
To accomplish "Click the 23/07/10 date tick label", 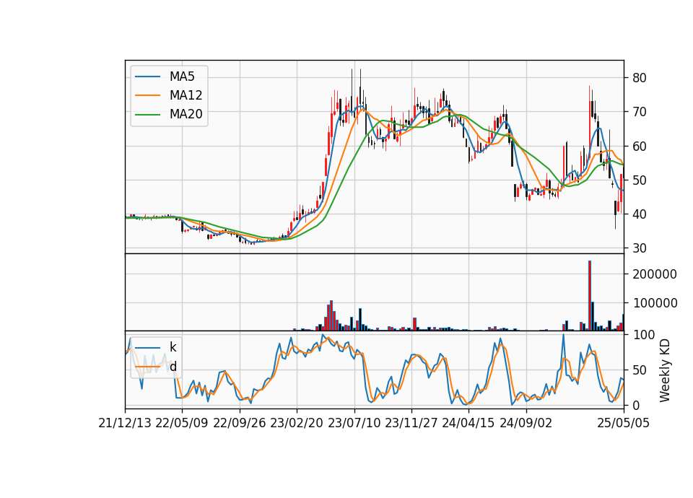I will pos(354,423).
